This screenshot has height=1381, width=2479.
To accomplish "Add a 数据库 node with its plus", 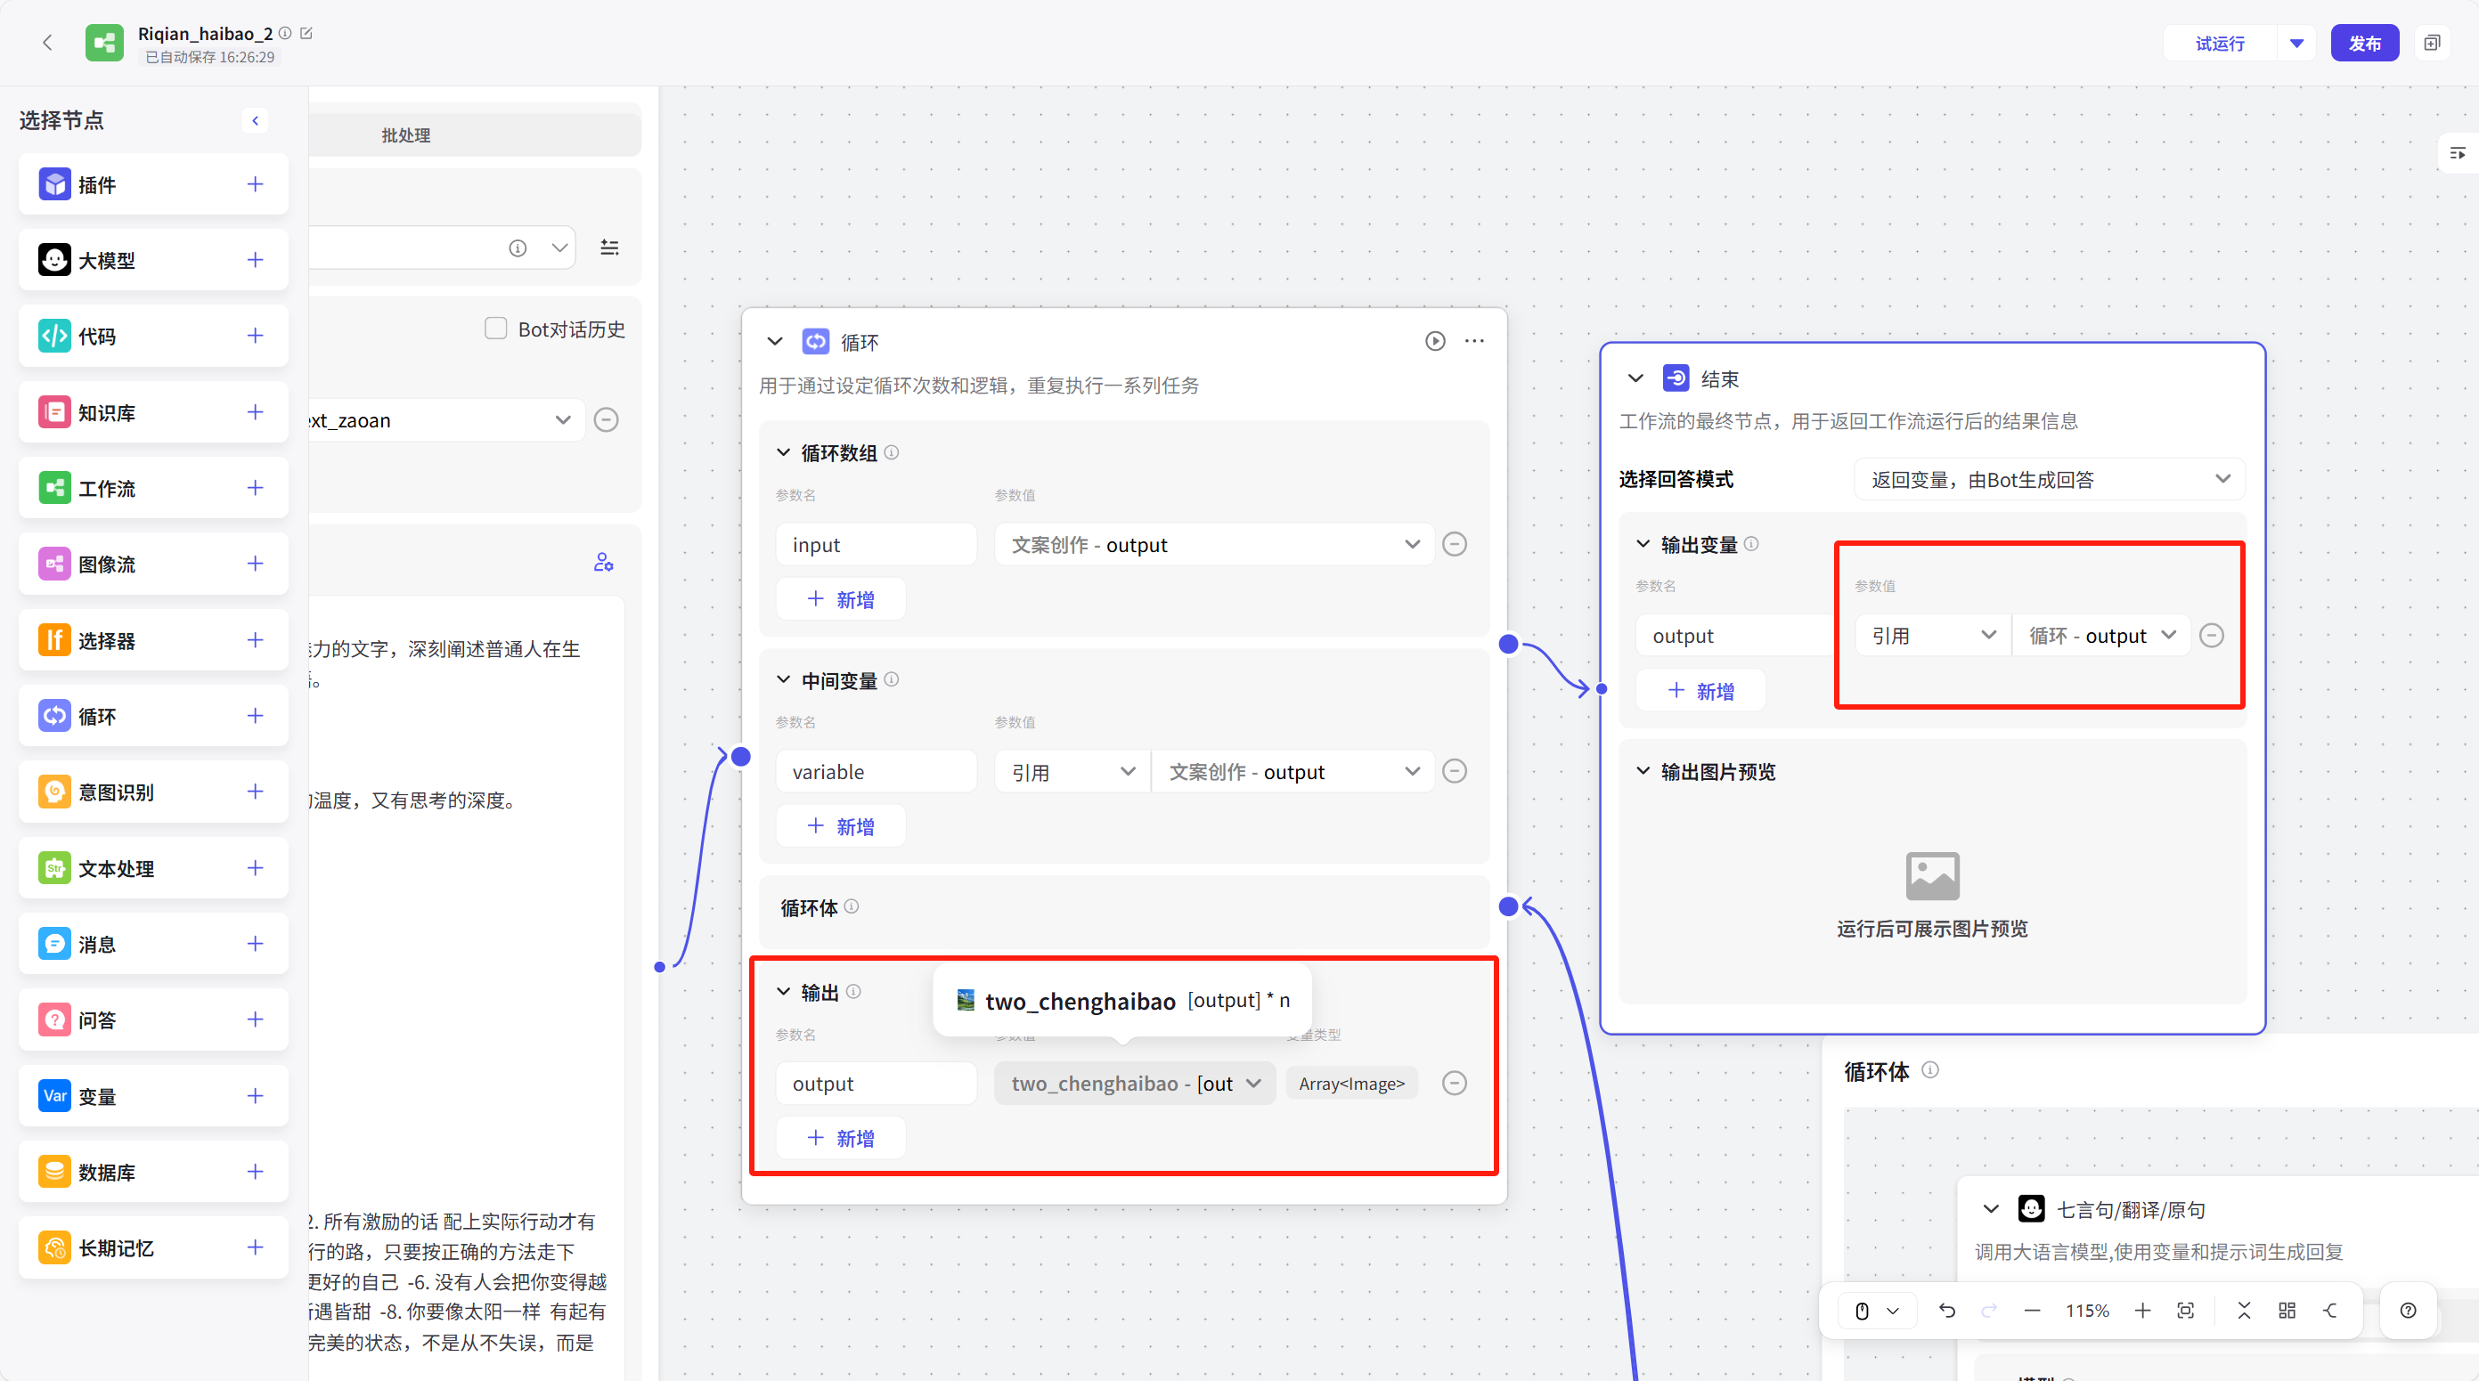I will tap(255, 1172).
